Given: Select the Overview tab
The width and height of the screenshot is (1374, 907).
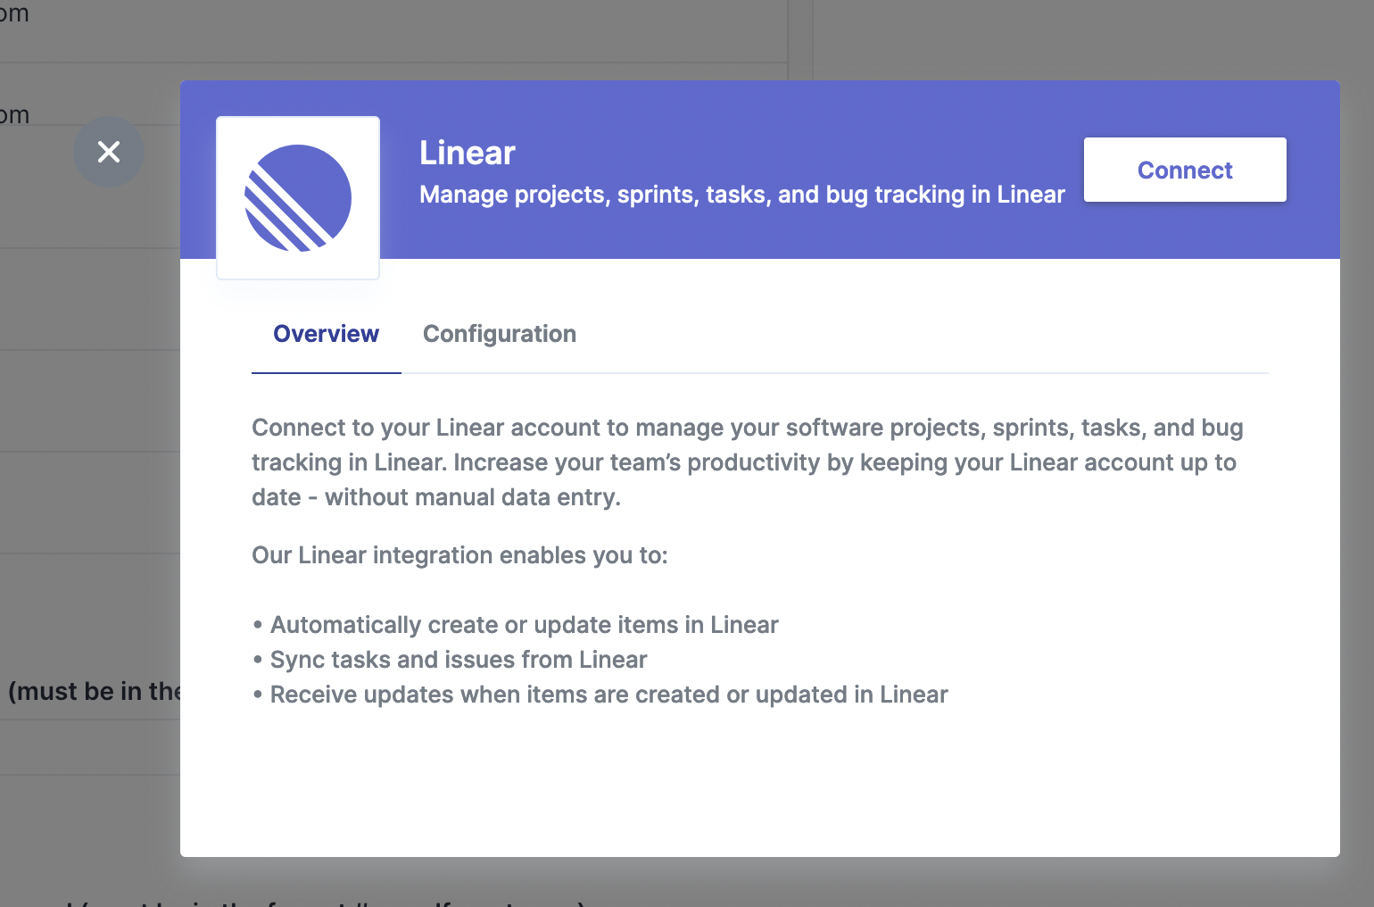Looking at the screenshot, I should pos(327,334).
